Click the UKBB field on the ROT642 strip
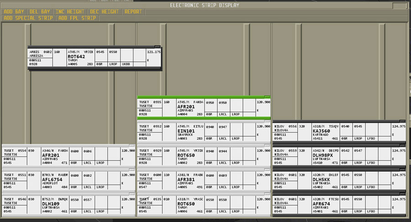Viewport: 411px width, 222px height. point(126,64)
